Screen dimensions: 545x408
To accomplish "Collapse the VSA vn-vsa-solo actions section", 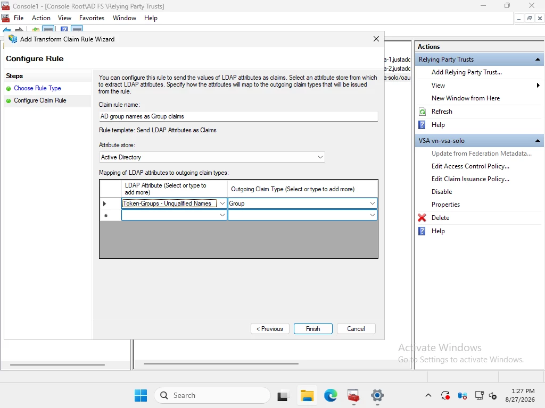I will point(538,141).
